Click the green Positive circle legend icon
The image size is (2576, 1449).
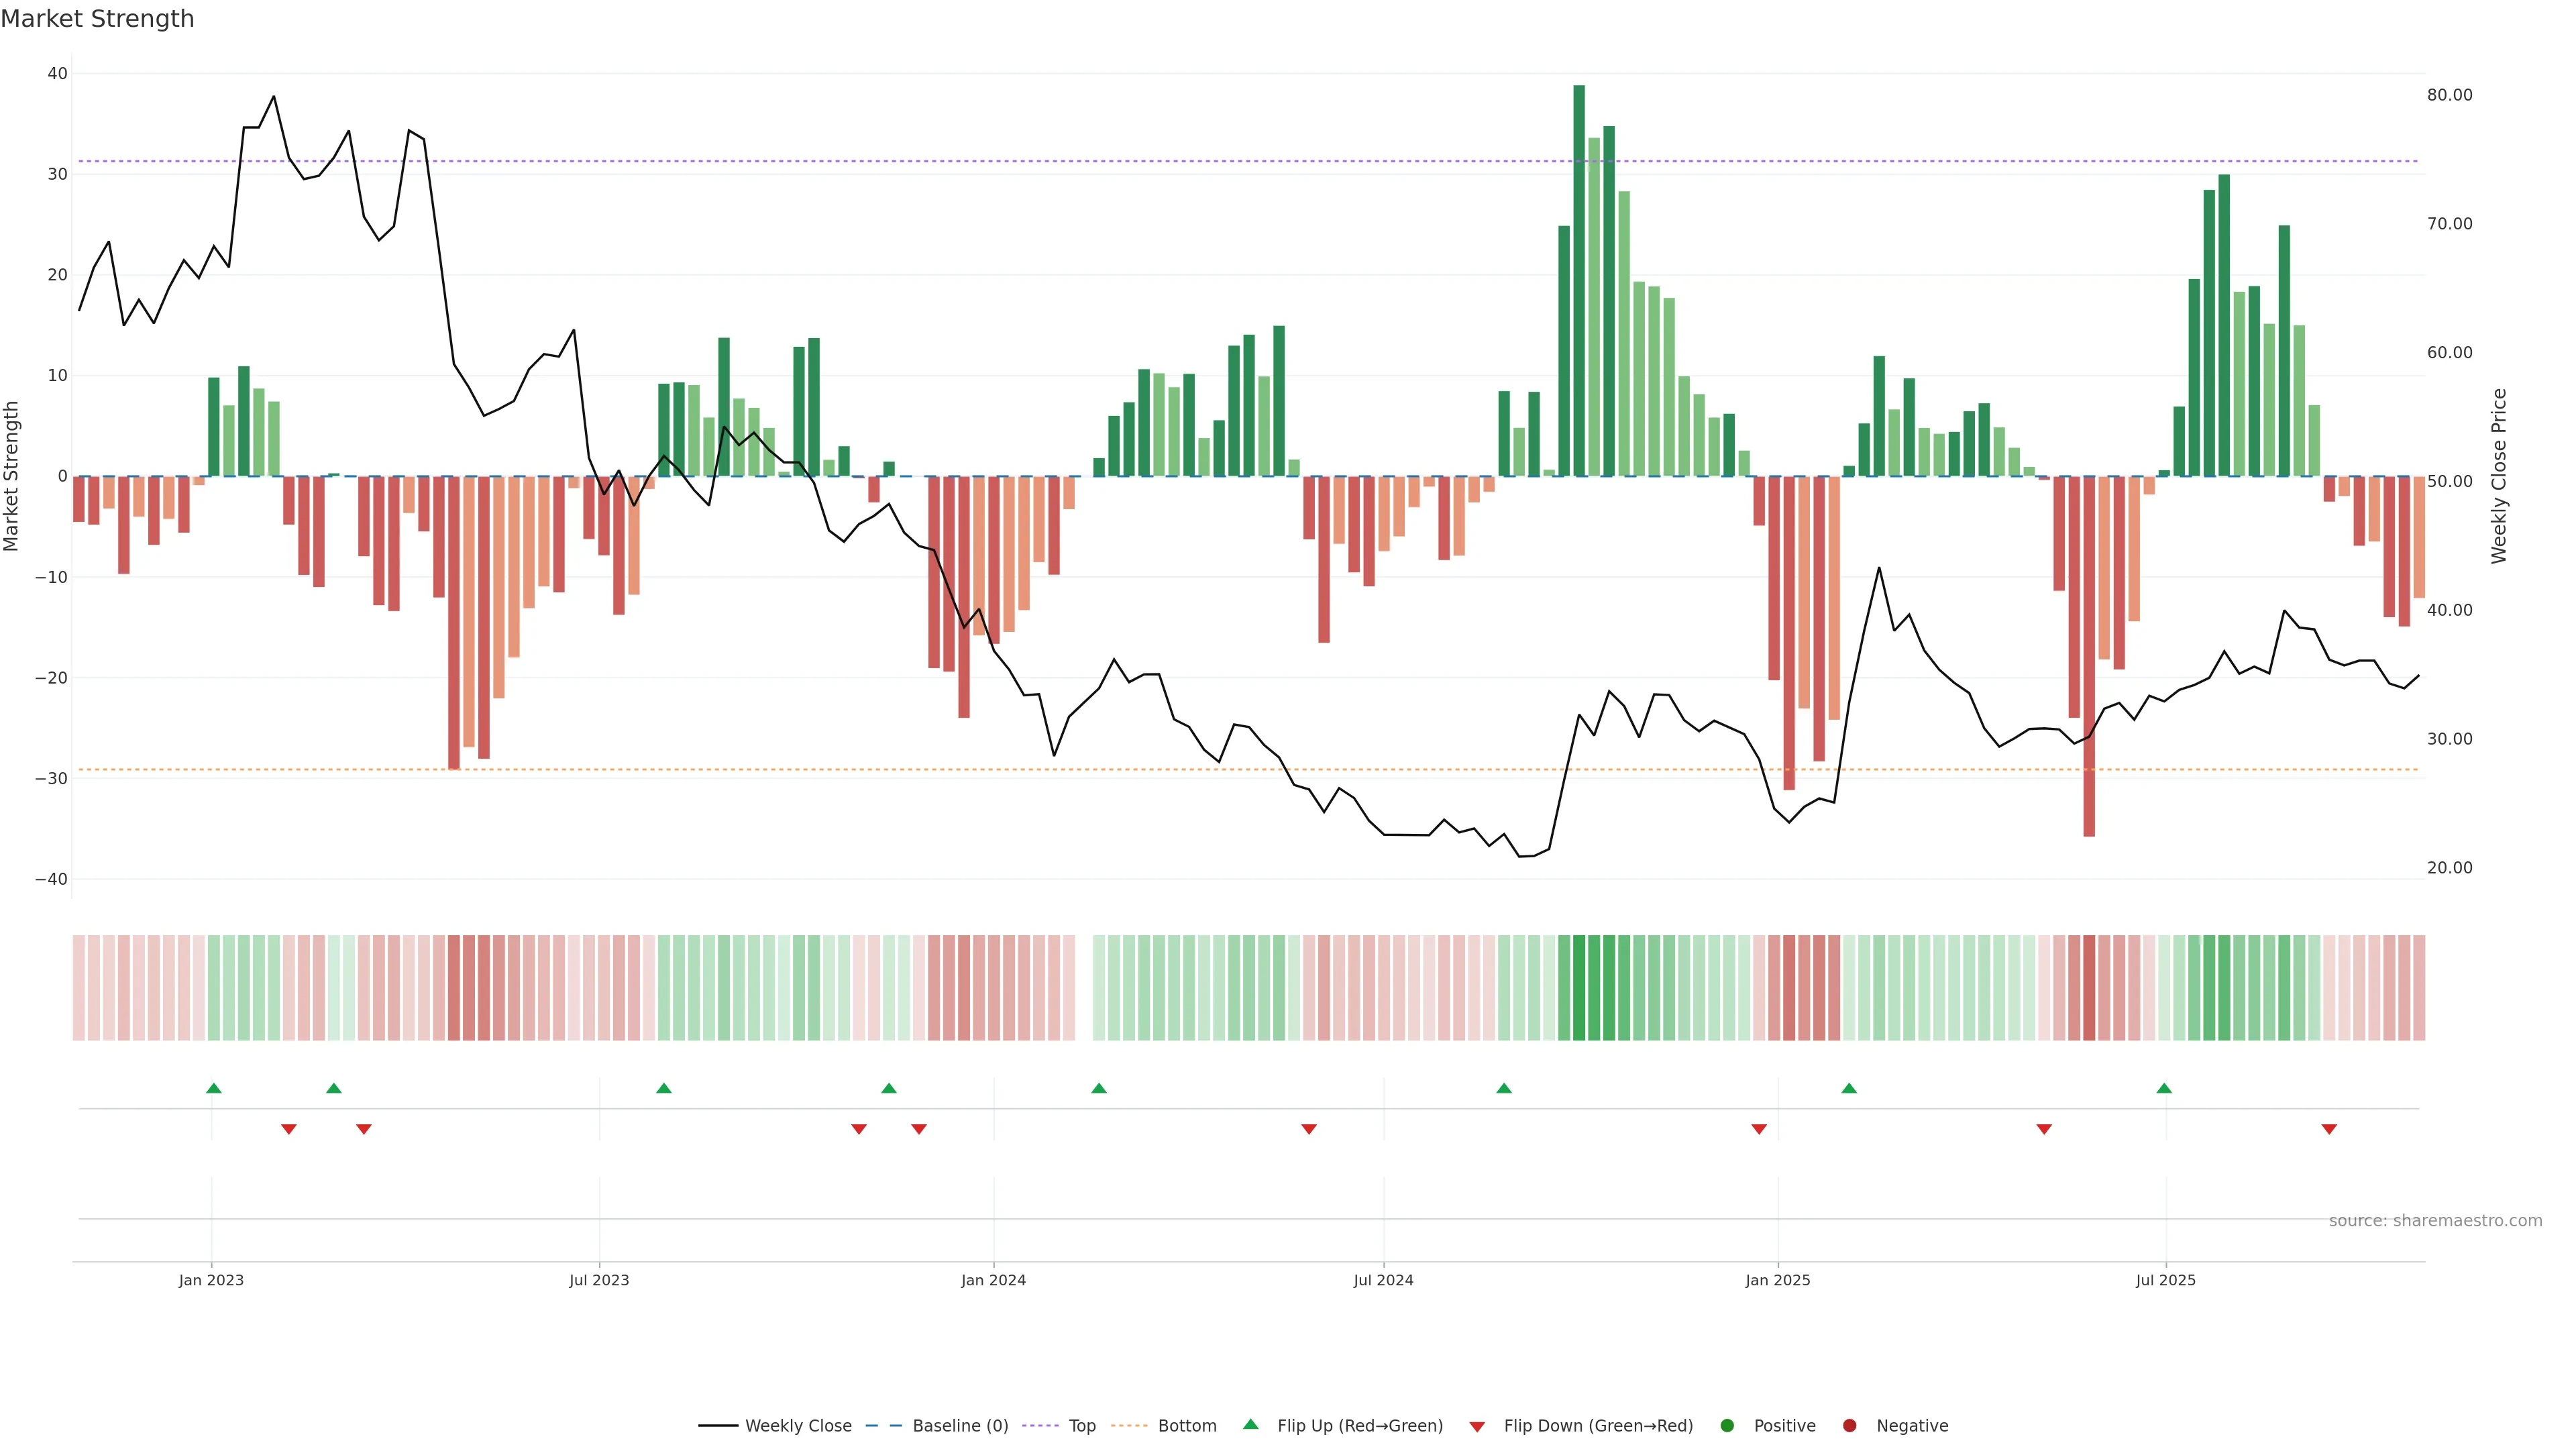(x=1727, y=1426)
